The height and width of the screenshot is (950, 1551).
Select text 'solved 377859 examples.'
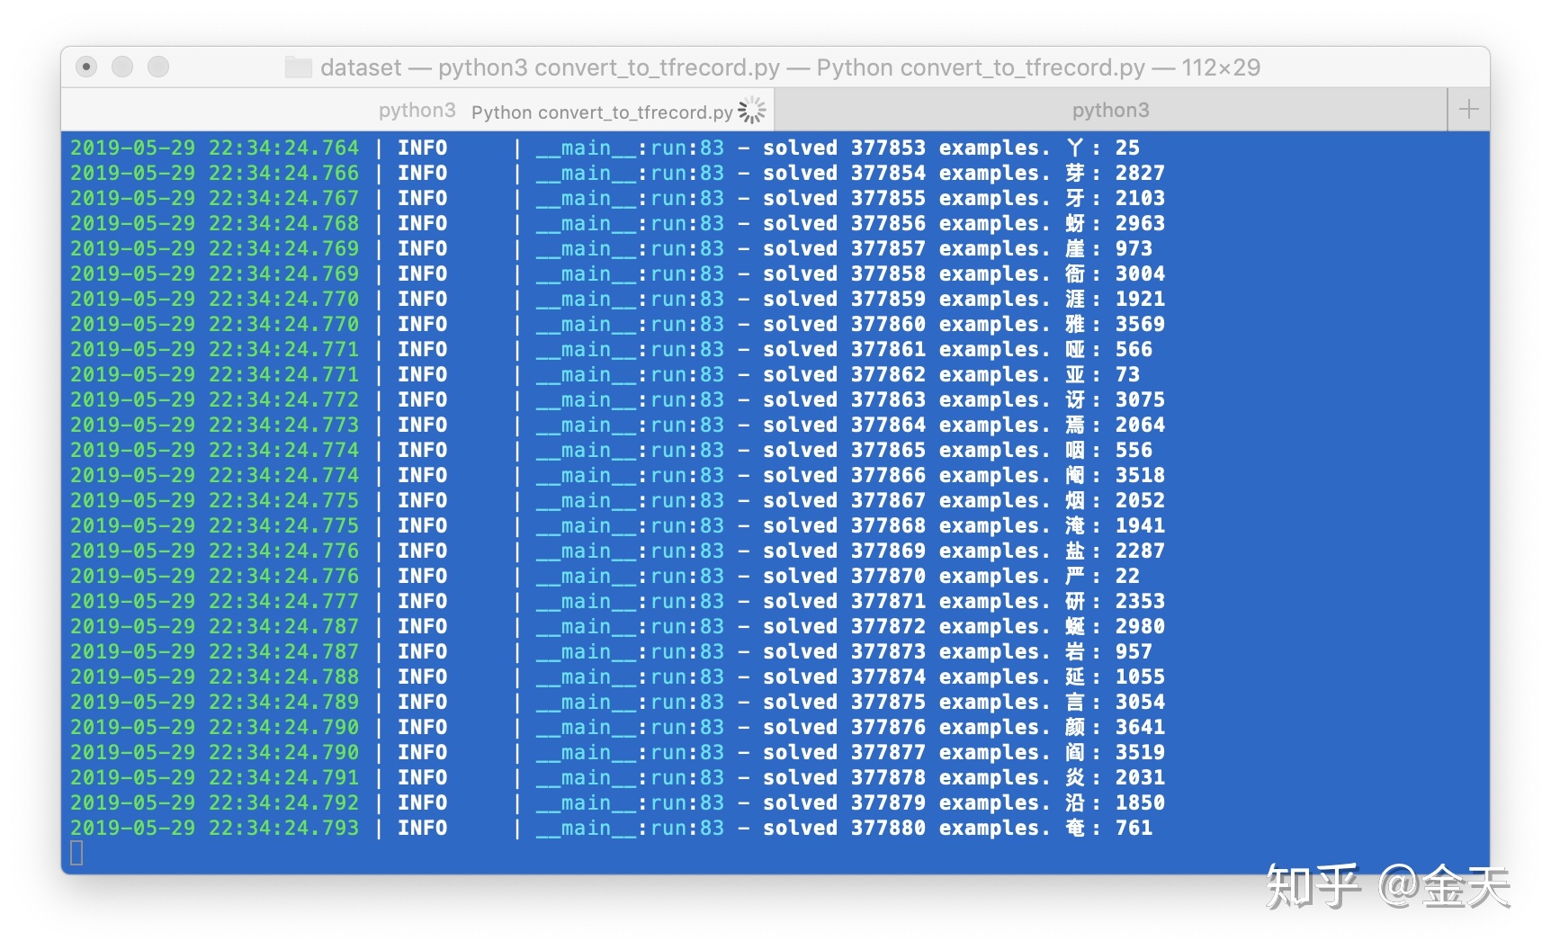(x=907, y=299)
